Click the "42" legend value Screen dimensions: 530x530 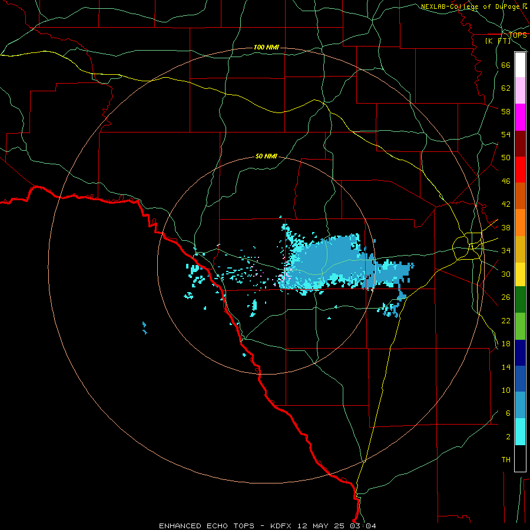point(506,204)
